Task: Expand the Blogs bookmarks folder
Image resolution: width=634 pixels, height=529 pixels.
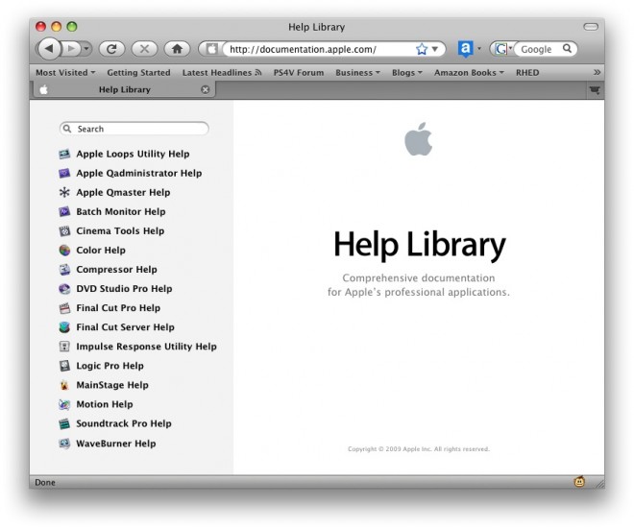Action: pyautogui.click(x=406, y=73)
